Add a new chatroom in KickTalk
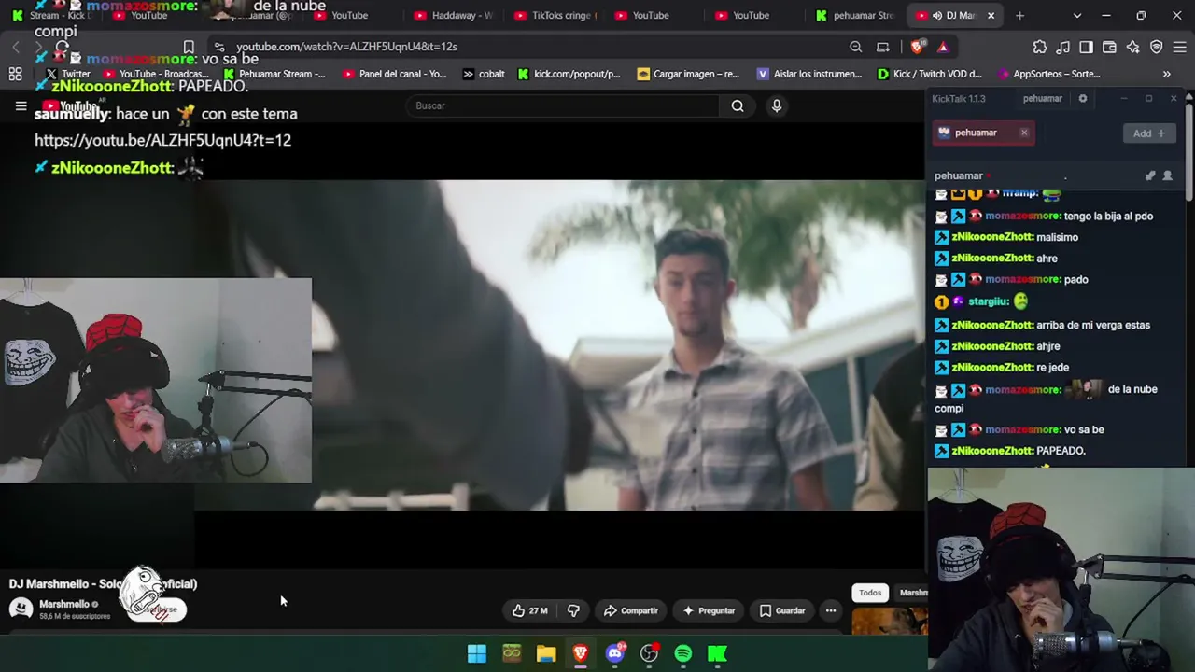The image size is (1195, 672). (1148, 133)
